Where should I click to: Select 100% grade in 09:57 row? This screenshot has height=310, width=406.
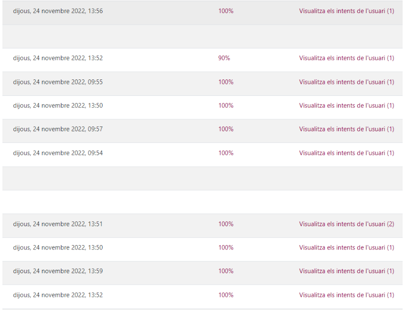tap(226, 129)
